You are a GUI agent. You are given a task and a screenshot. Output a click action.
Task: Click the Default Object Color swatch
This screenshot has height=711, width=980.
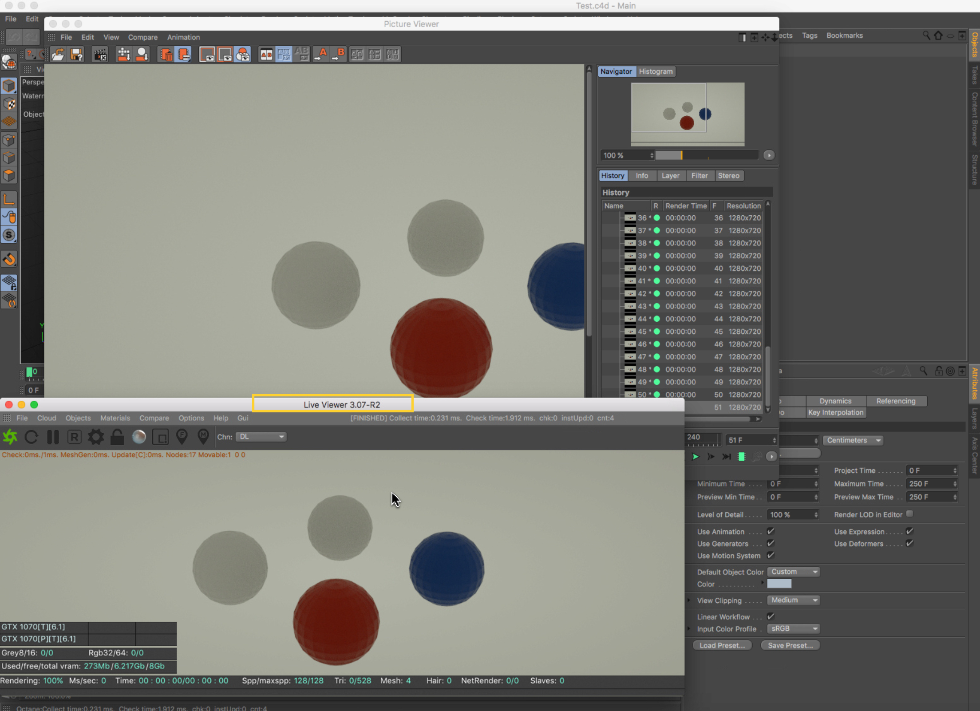pyautogui.click(x=779, y=584)
